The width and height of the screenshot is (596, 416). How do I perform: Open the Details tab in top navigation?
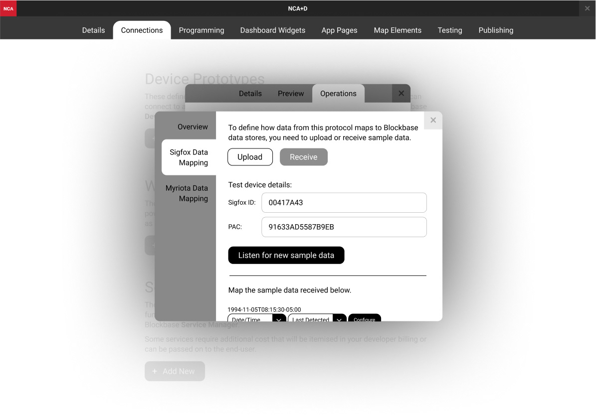click(x=93, y=30)
